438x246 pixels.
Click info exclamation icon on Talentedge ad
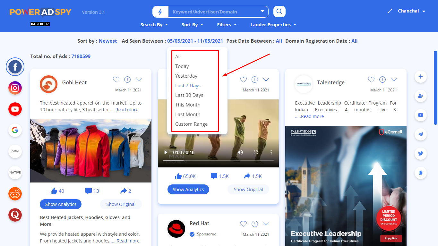[382, 80]
